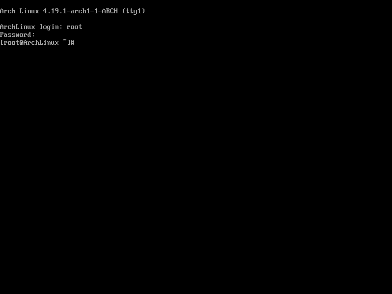Click 'login:' word in login line

51,27
